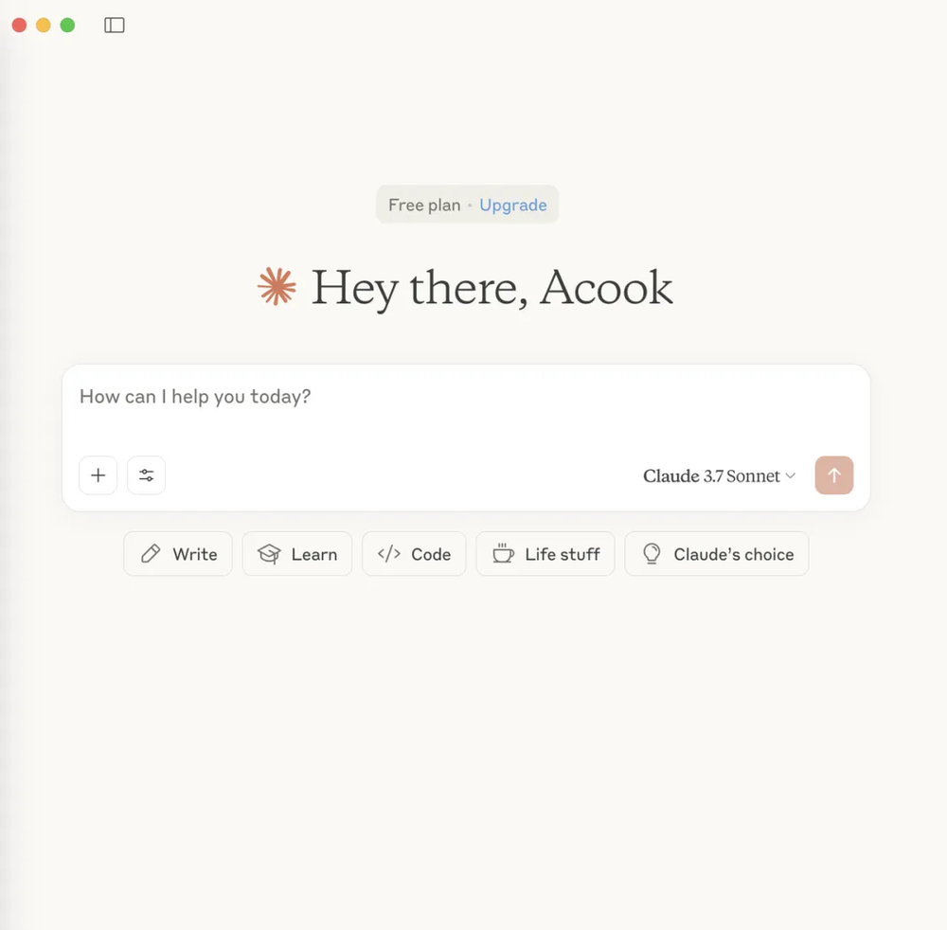
Task: Click the 'Hey there, Acook' greeting
Action: pos(491,288)
